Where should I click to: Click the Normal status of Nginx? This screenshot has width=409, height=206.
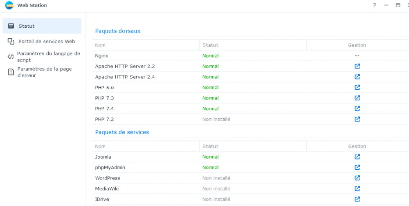click(x=211, y=55)
